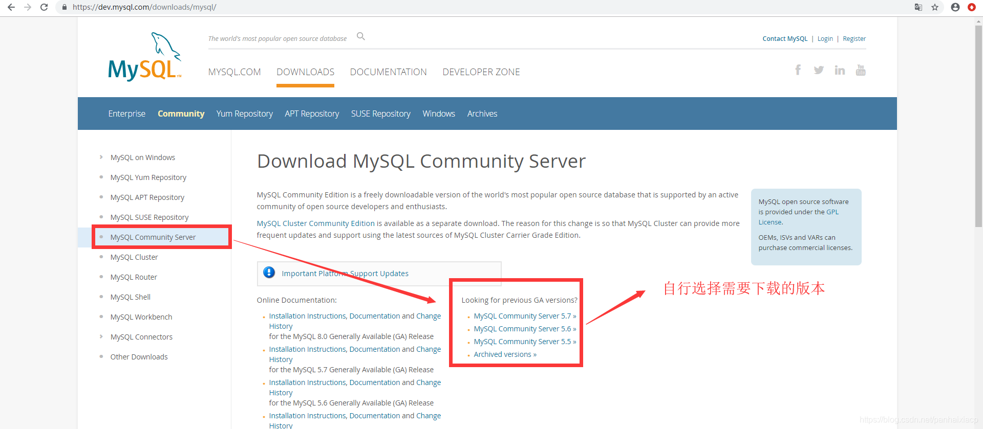Viewport: 983px width, 429px height.
Task: Open MySQL Workbench sidebar item
Action: [x=141, y=317]
